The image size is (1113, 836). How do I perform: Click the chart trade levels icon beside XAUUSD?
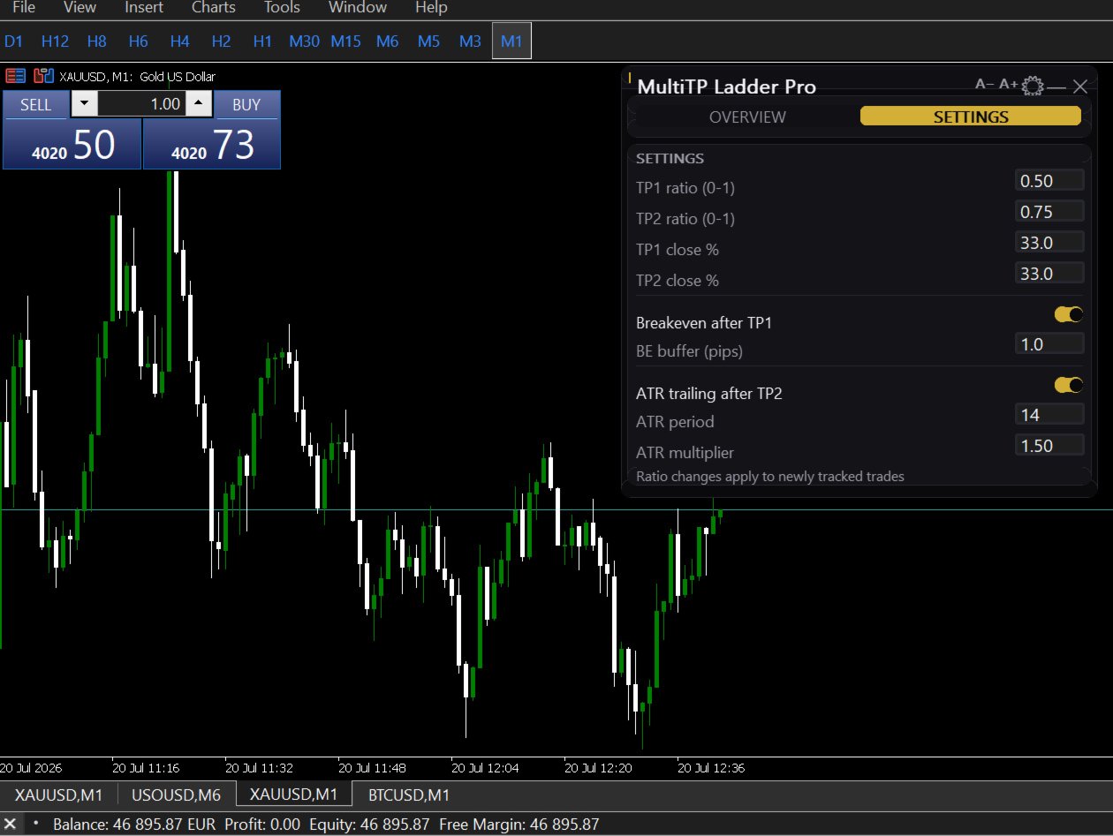point(43,76)
